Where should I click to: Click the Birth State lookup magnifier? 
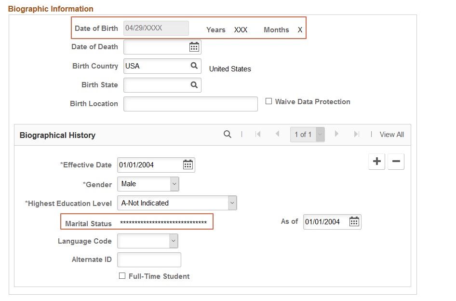(194, 85)
